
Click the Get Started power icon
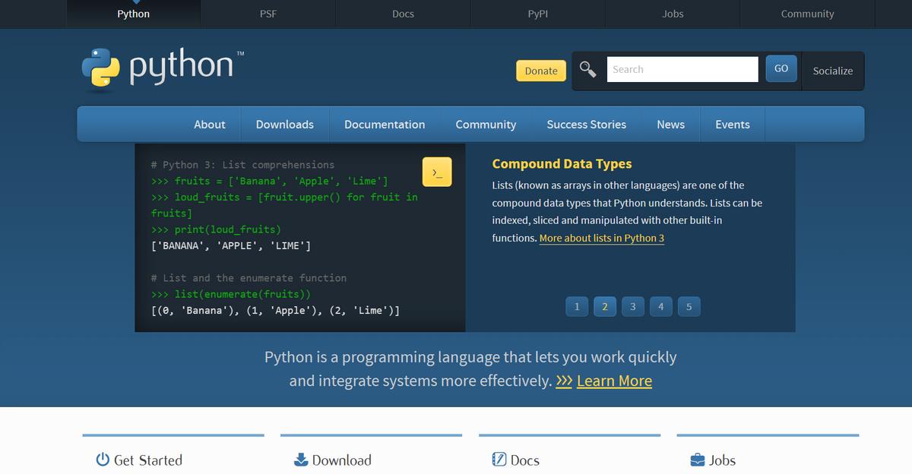coord(103,460)
